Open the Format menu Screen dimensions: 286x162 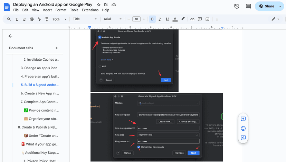[x=61, y=10]
